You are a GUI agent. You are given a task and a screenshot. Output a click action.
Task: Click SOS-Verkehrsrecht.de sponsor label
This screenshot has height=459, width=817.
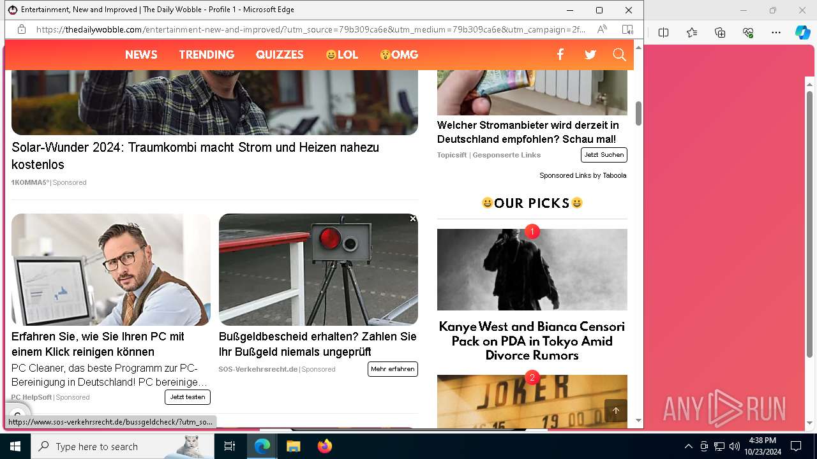pos(258,369)
